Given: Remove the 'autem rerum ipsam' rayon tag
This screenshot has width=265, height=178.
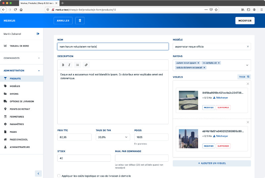Looking at the screenshot, I should (x=198, y=63).
